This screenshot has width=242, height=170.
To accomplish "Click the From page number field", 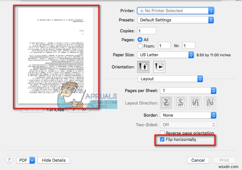I will [164, 46].
